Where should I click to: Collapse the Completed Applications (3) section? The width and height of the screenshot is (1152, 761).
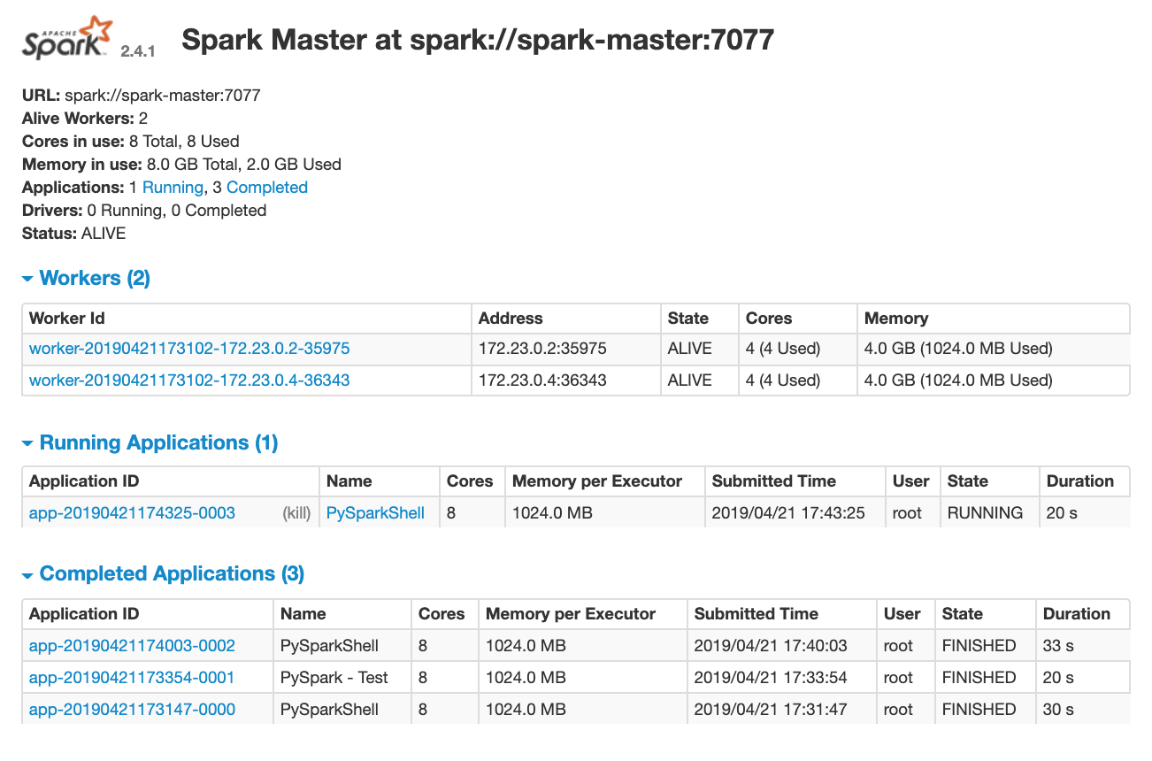[163, 573]
